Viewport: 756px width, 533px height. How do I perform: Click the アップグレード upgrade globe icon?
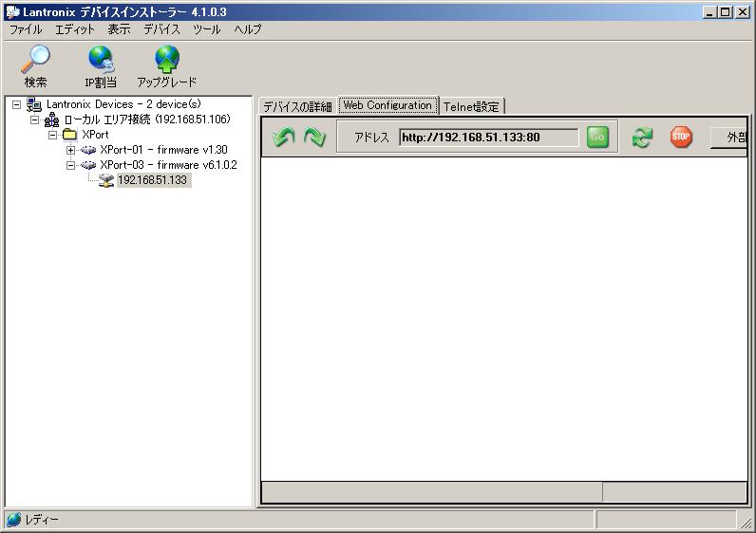[167, 59]
